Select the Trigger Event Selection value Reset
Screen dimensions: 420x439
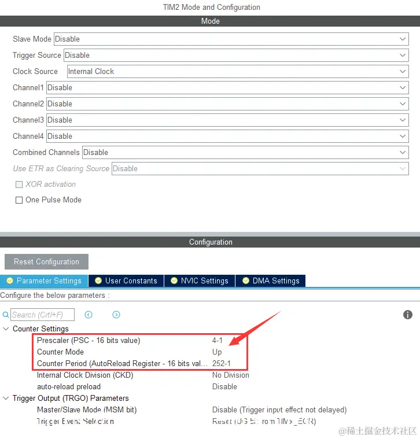(x=264, y=422)
